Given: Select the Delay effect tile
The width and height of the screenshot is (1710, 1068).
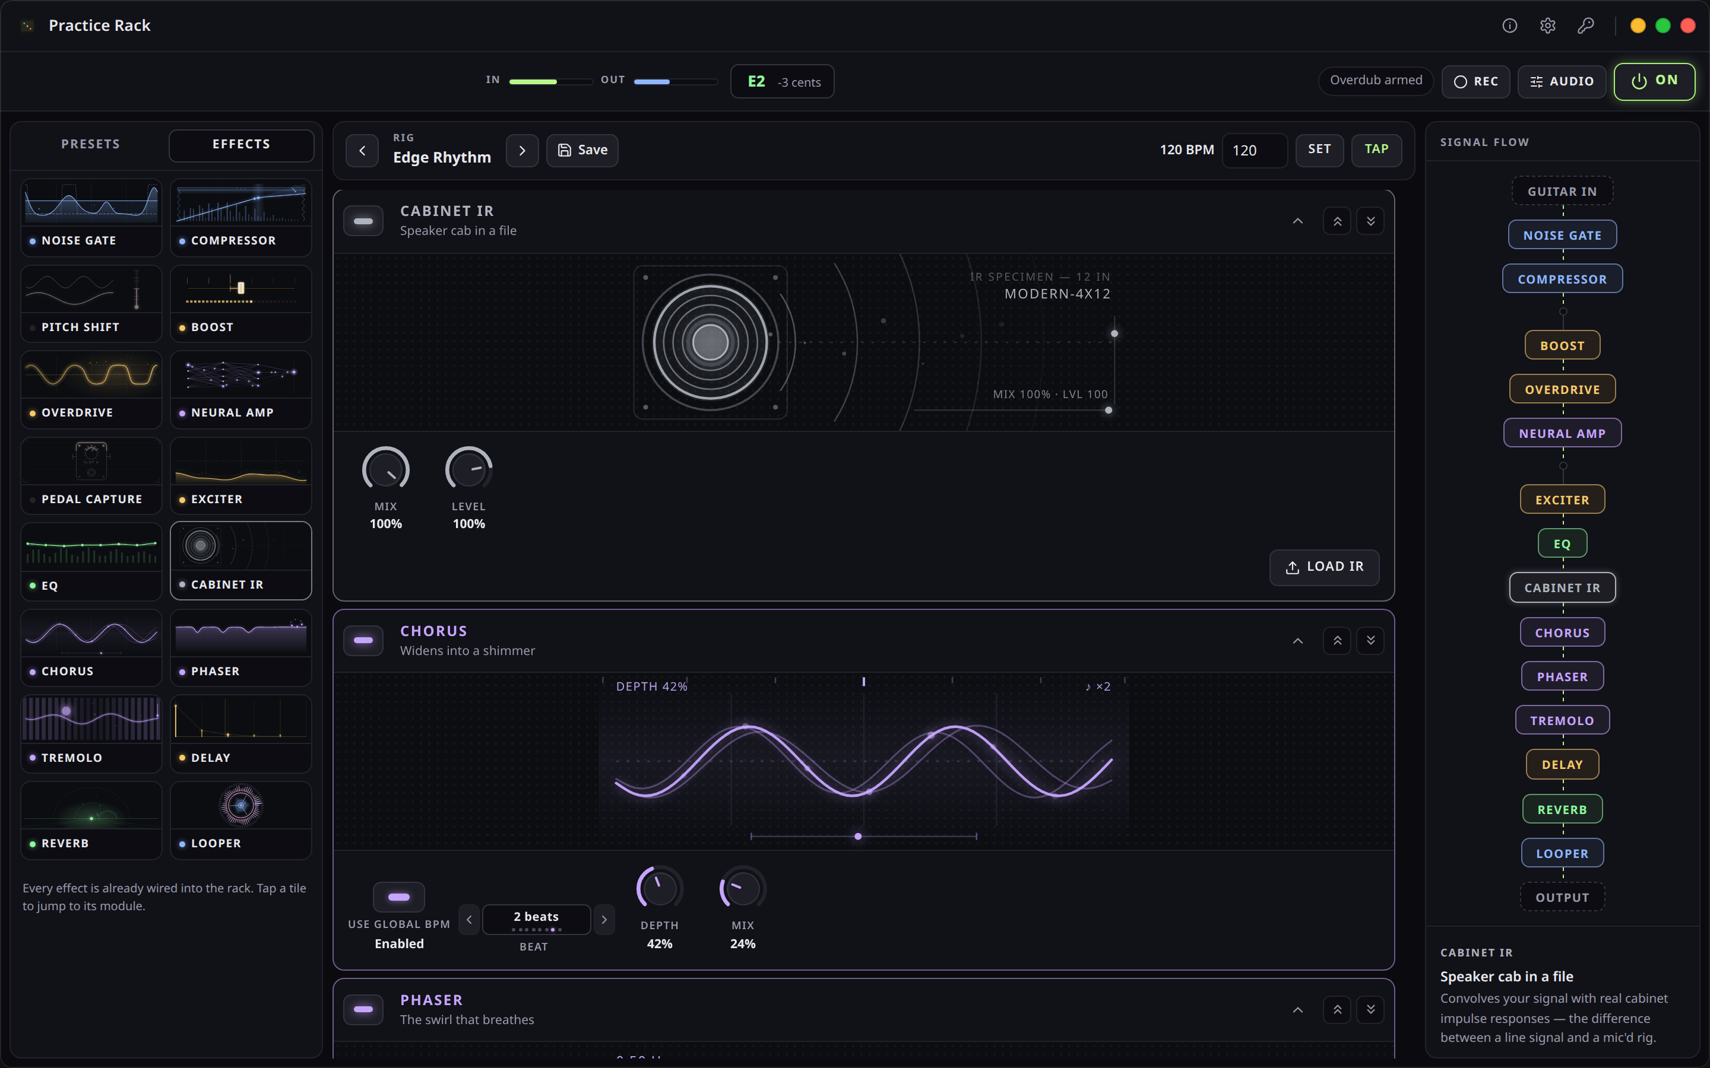Looking at the screenshot, I should tap(241, 735).
